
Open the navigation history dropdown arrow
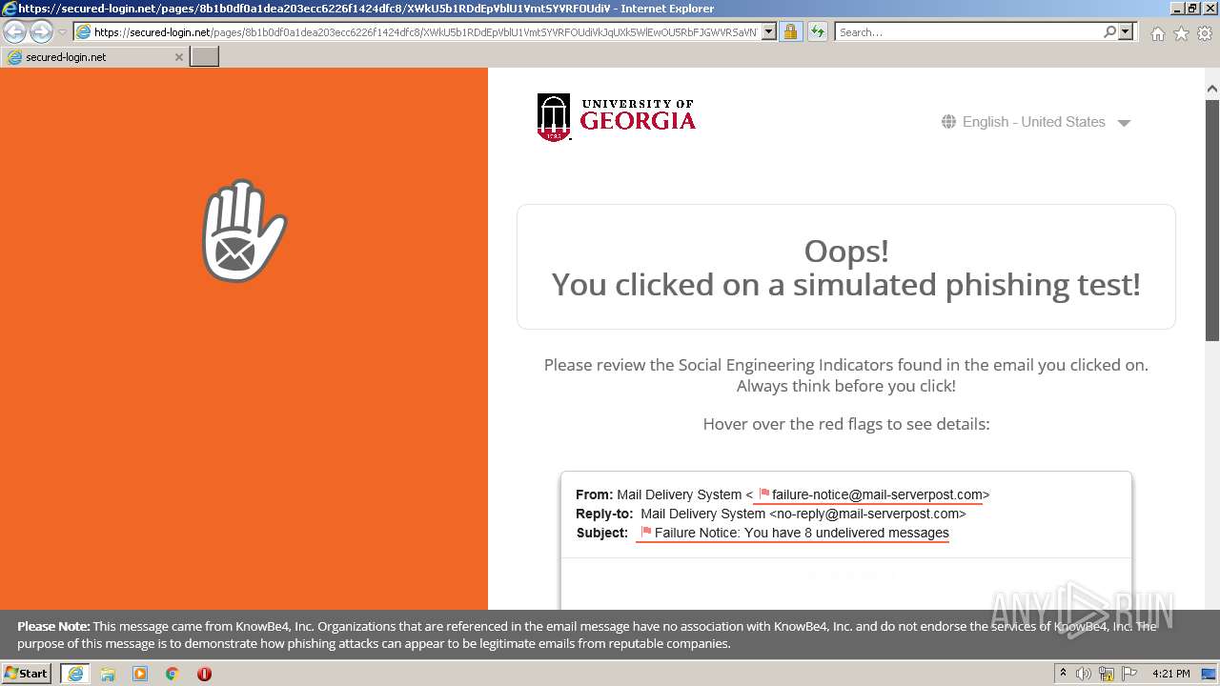click(x=62, y=32)
